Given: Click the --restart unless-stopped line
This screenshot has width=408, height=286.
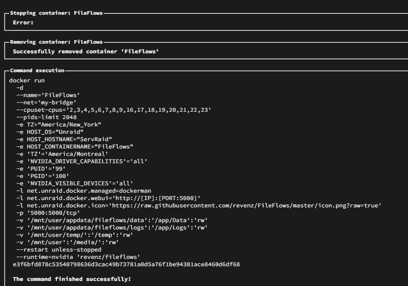Looking at the screenshot, I should [x=59, y=250].
